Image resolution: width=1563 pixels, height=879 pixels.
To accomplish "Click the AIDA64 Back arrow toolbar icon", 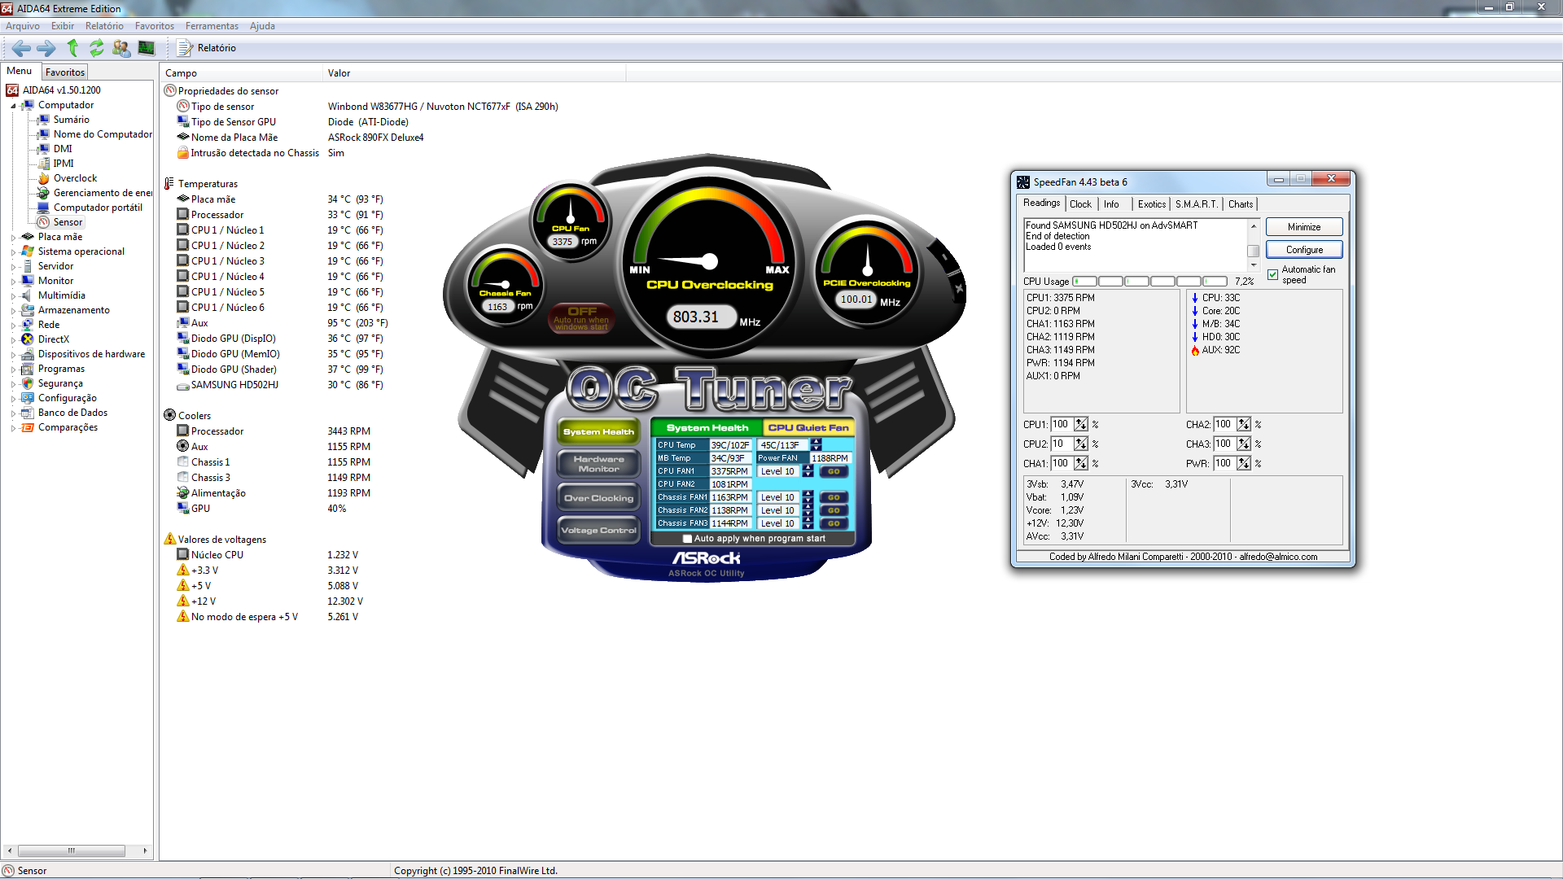I will click(22, 48).
